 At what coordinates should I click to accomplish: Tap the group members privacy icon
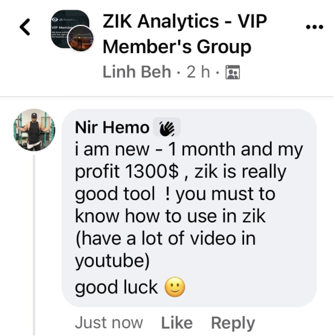(x=233, y=72)
